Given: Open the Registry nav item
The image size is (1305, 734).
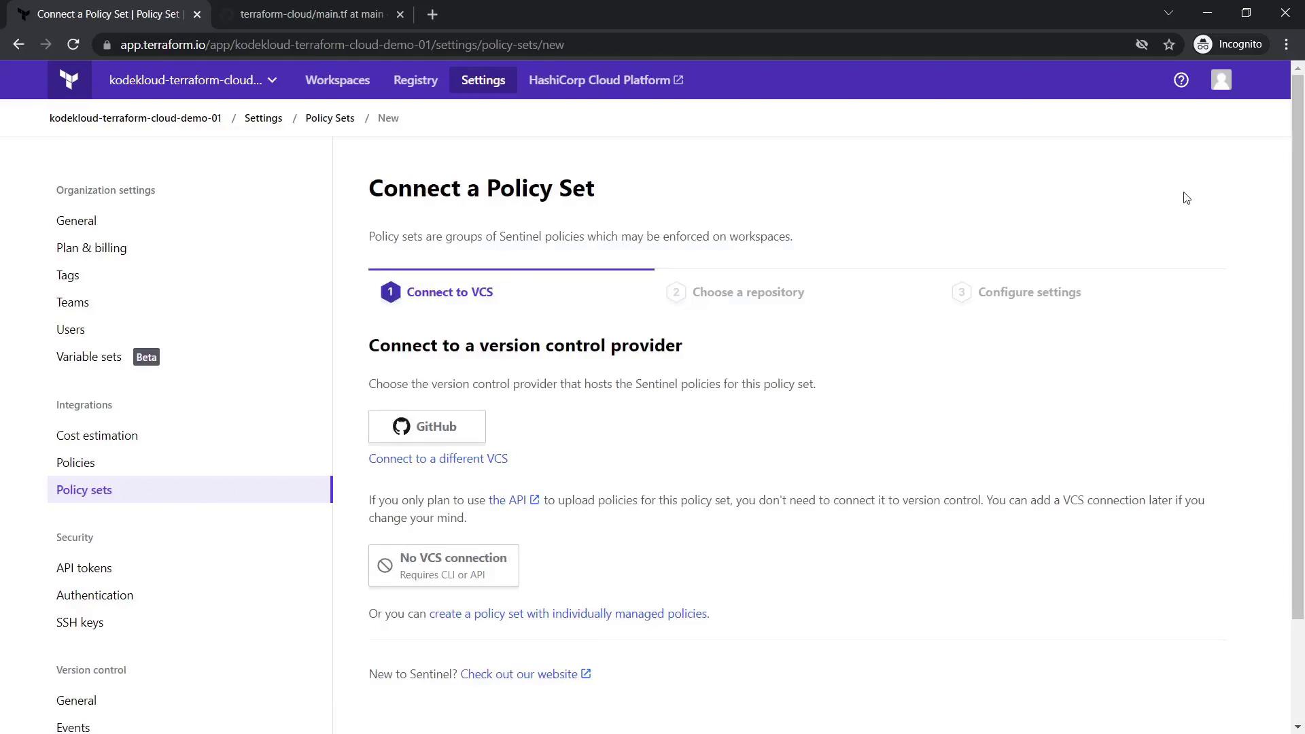Looking at the screenshot, I should pyautogui.click(x=415, y=80).
